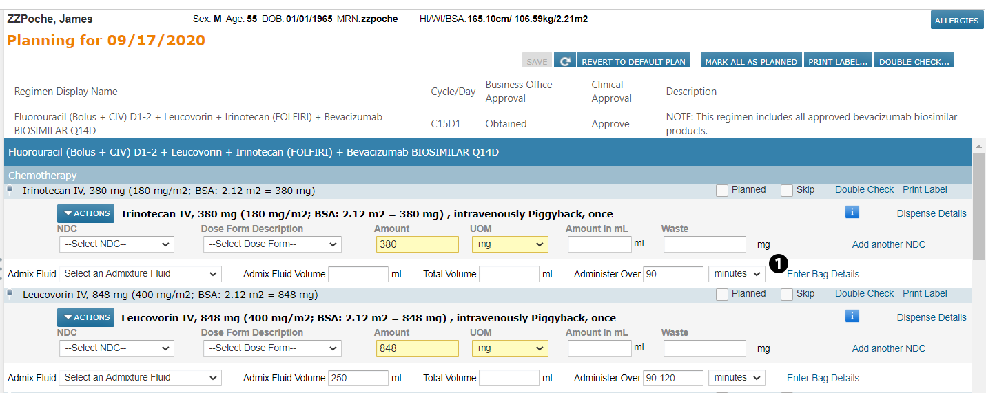986x393 pixels.
Task: Open the Irinotecan Select NDC dropdown
Action: [116, 244]
